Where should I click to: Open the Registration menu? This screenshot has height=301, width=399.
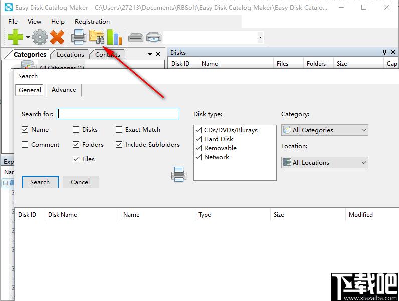[92, 22]
